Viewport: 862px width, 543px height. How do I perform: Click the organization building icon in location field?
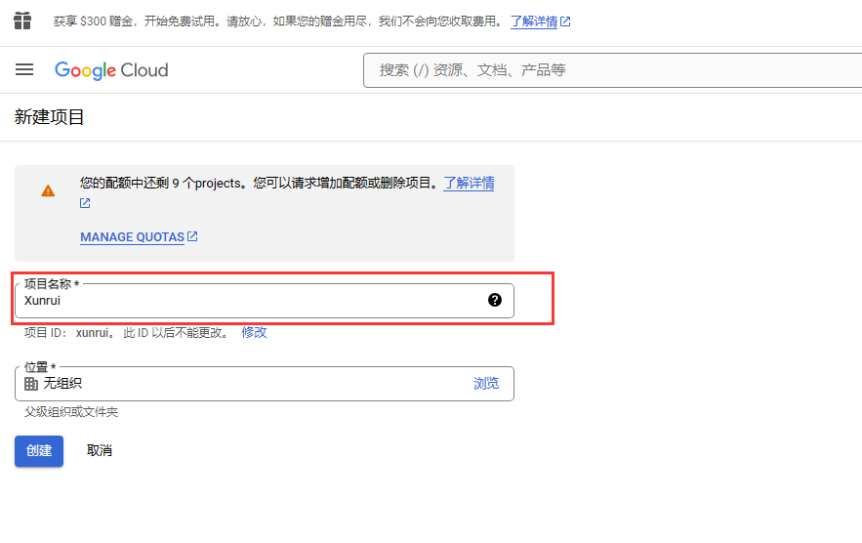31,384
